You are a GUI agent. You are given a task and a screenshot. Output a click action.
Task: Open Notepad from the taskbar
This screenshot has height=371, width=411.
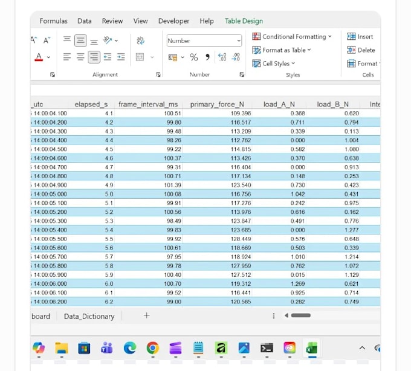[198, 348]
